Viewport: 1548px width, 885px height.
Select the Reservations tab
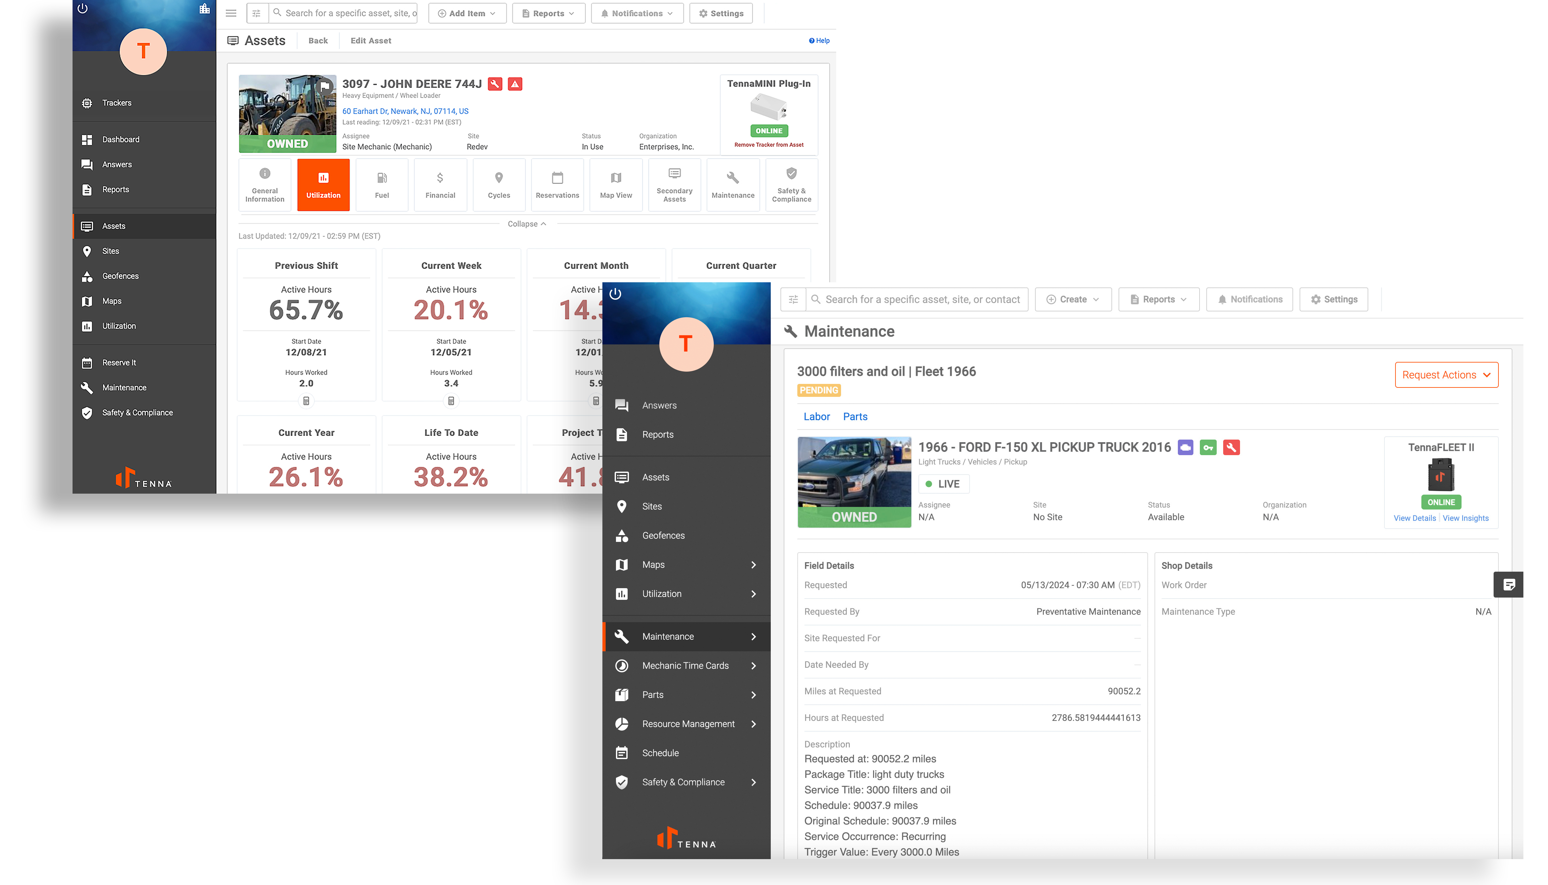(558, 185)
